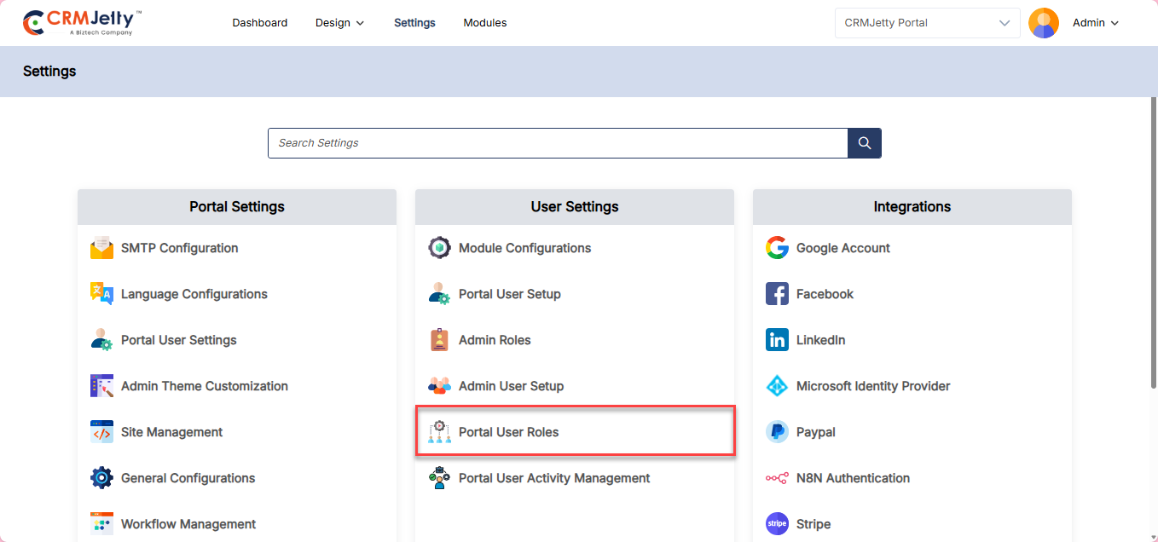Click the Language Configurations translate icon
This screenshot has width=1158, height=542.
point(101,294)
